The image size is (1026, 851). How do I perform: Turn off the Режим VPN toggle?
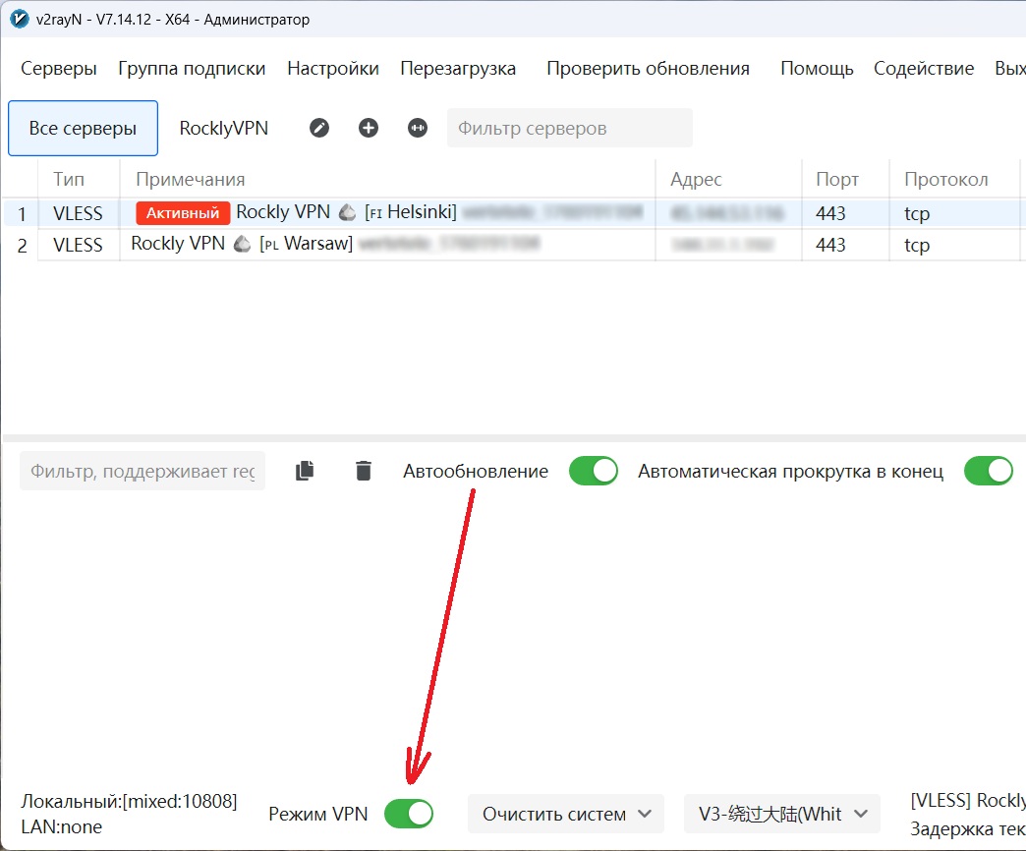click(x=408, y=814)
